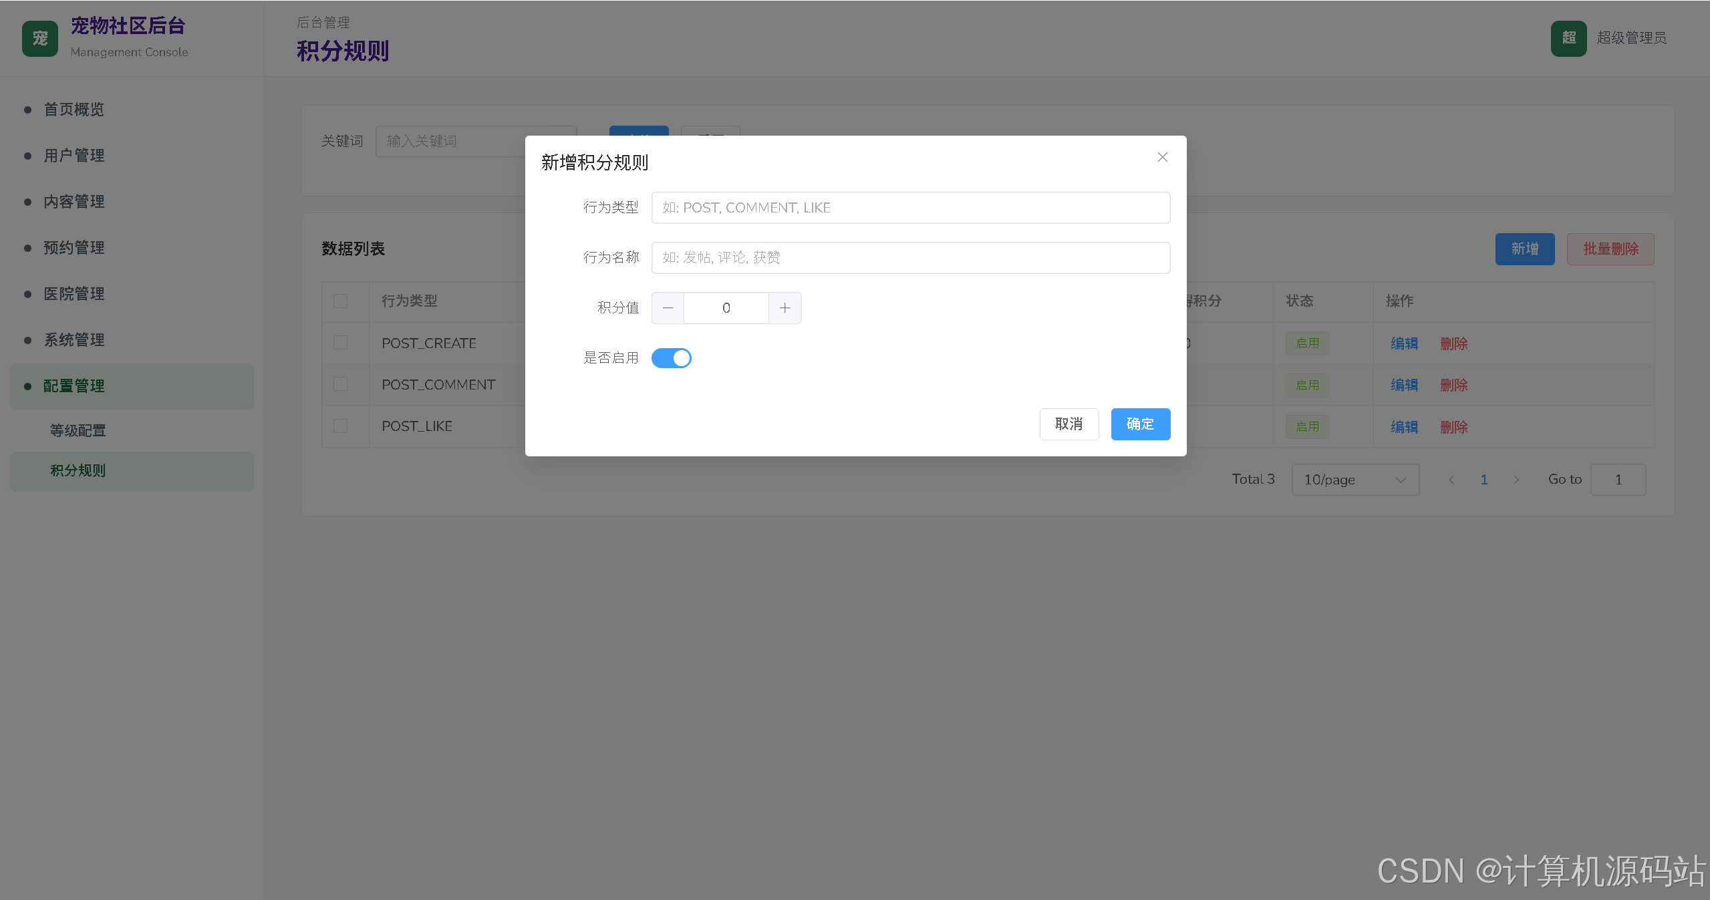The image size is (1710, 900).
Task: Click 删除 in the POST_LIKE row
Action: [x=1453, y=427]
